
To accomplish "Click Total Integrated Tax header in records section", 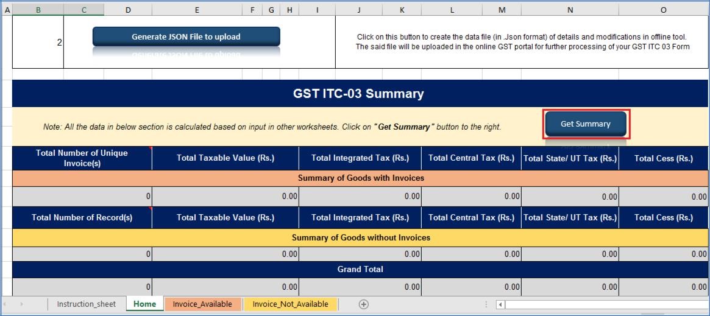I will click(x=360, y=217).
